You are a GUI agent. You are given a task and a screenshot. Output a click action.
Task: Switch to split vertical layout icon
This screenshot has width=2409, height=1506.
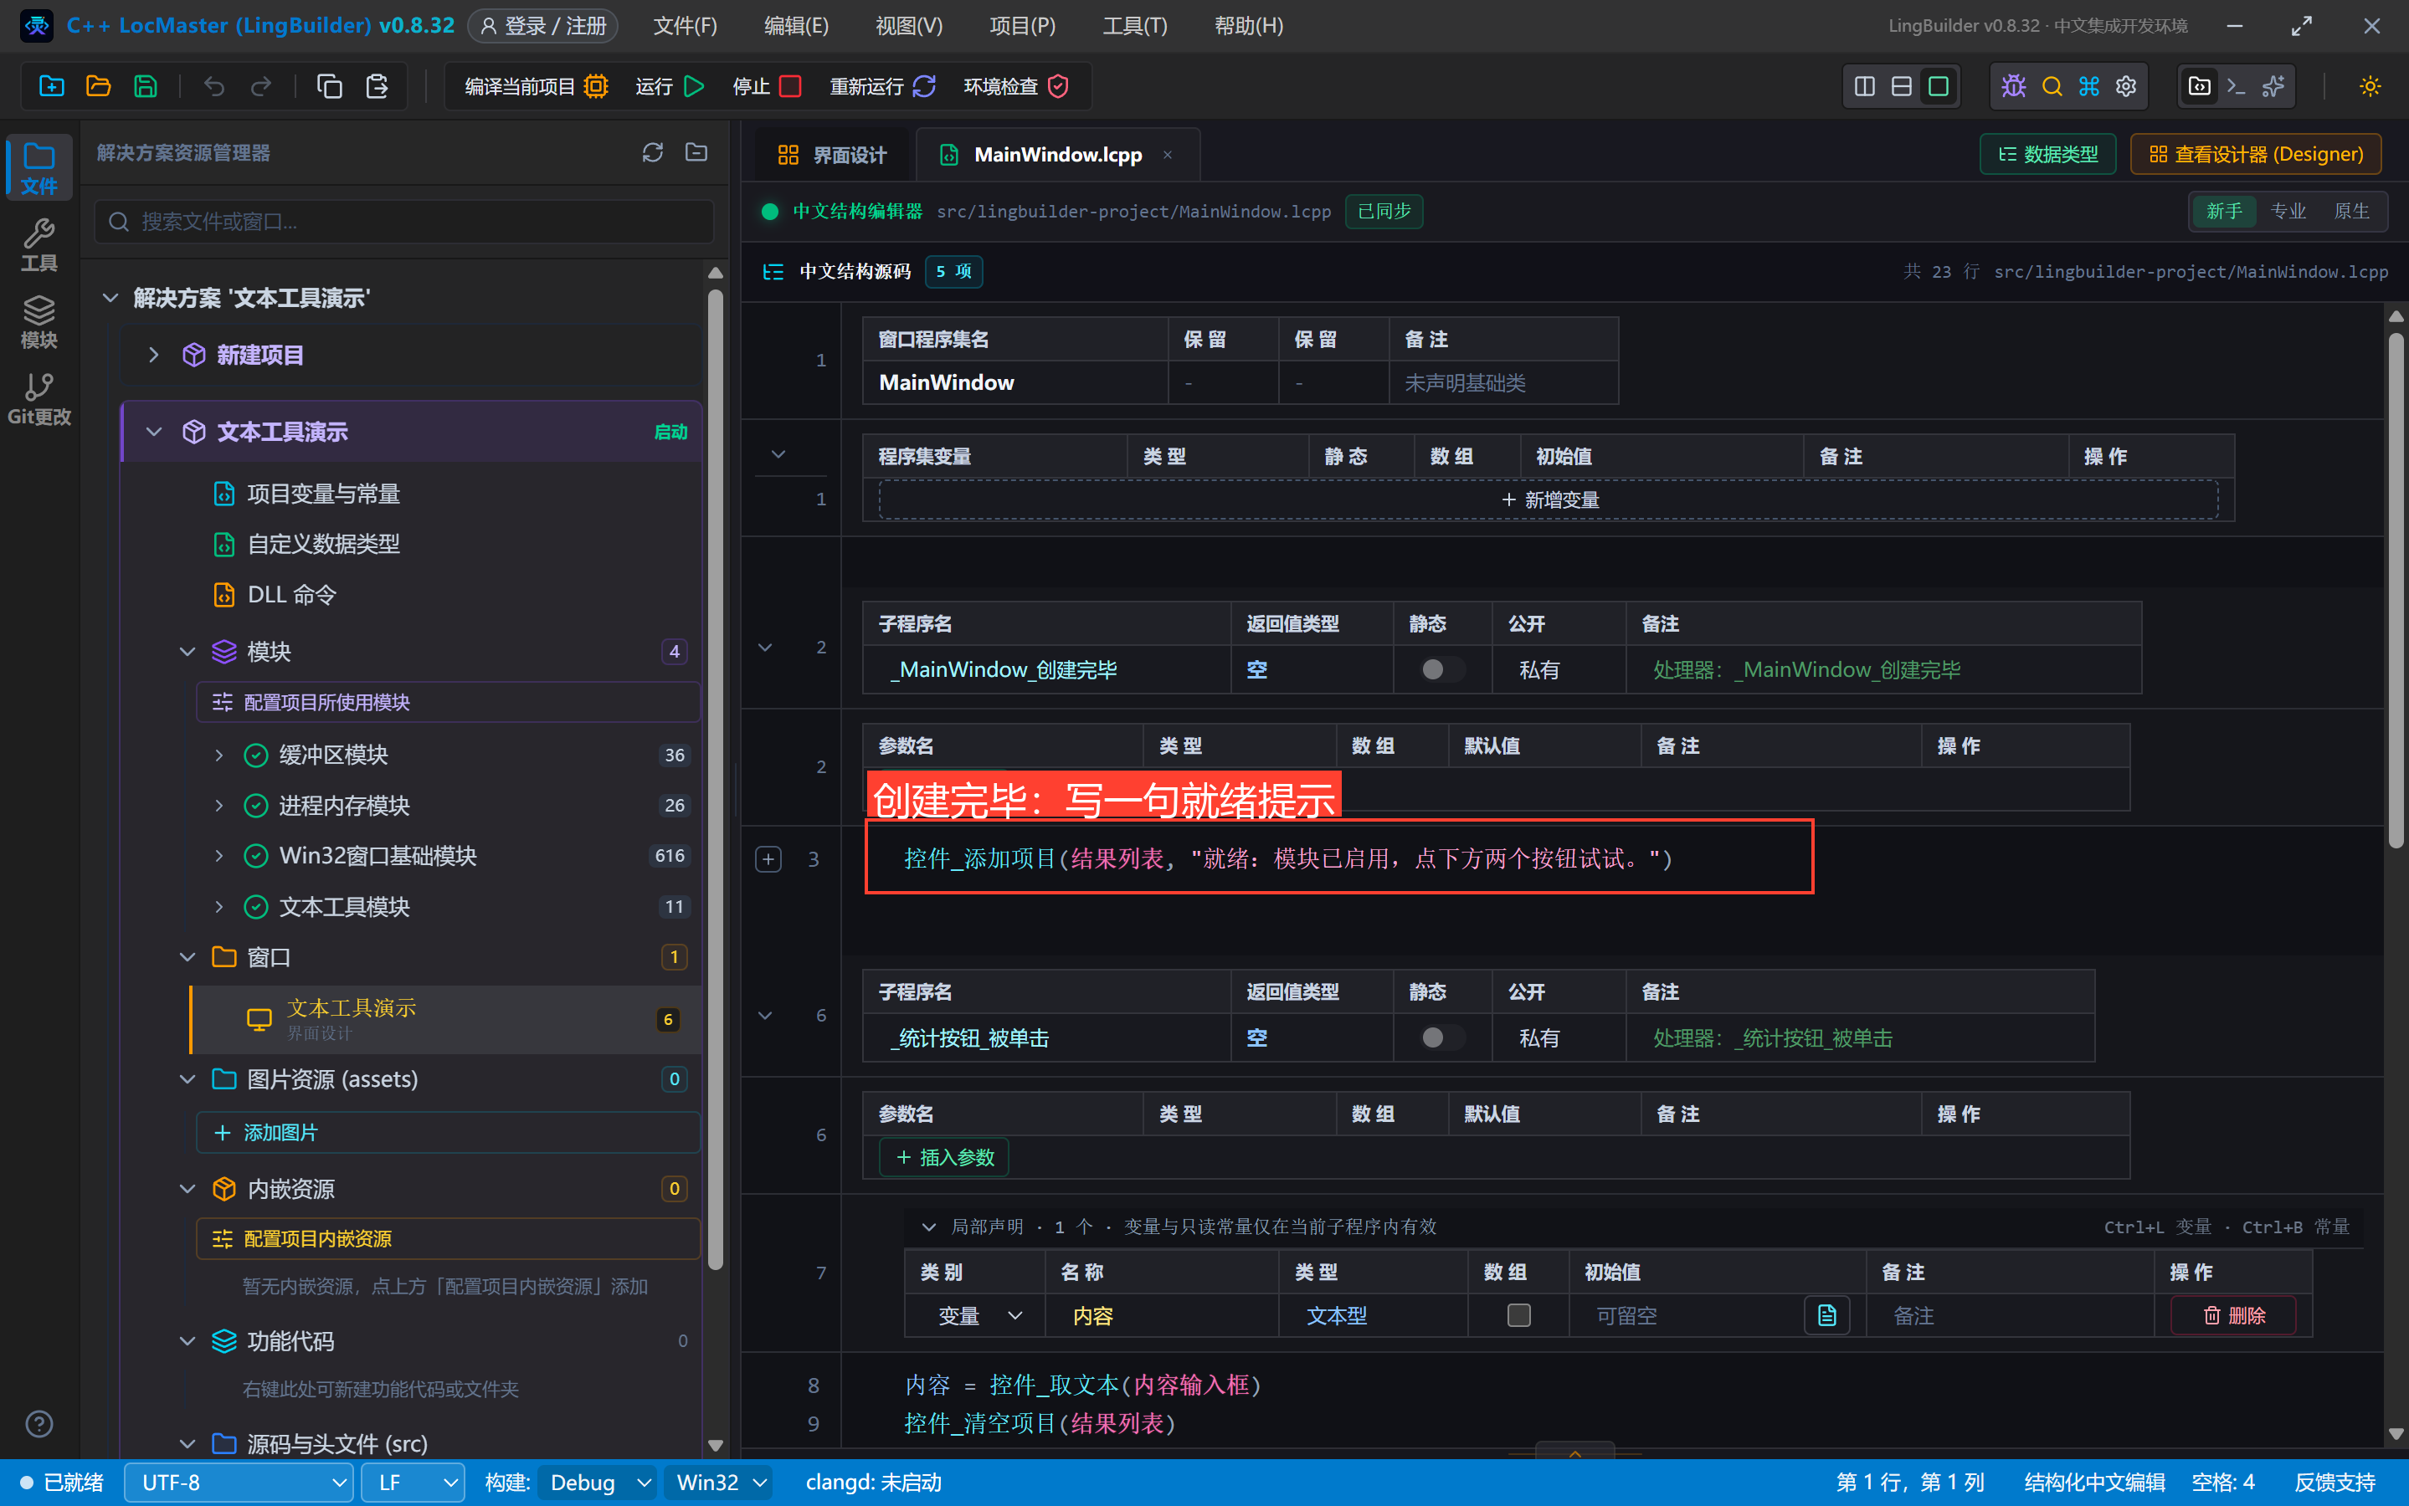[1864, 87]
